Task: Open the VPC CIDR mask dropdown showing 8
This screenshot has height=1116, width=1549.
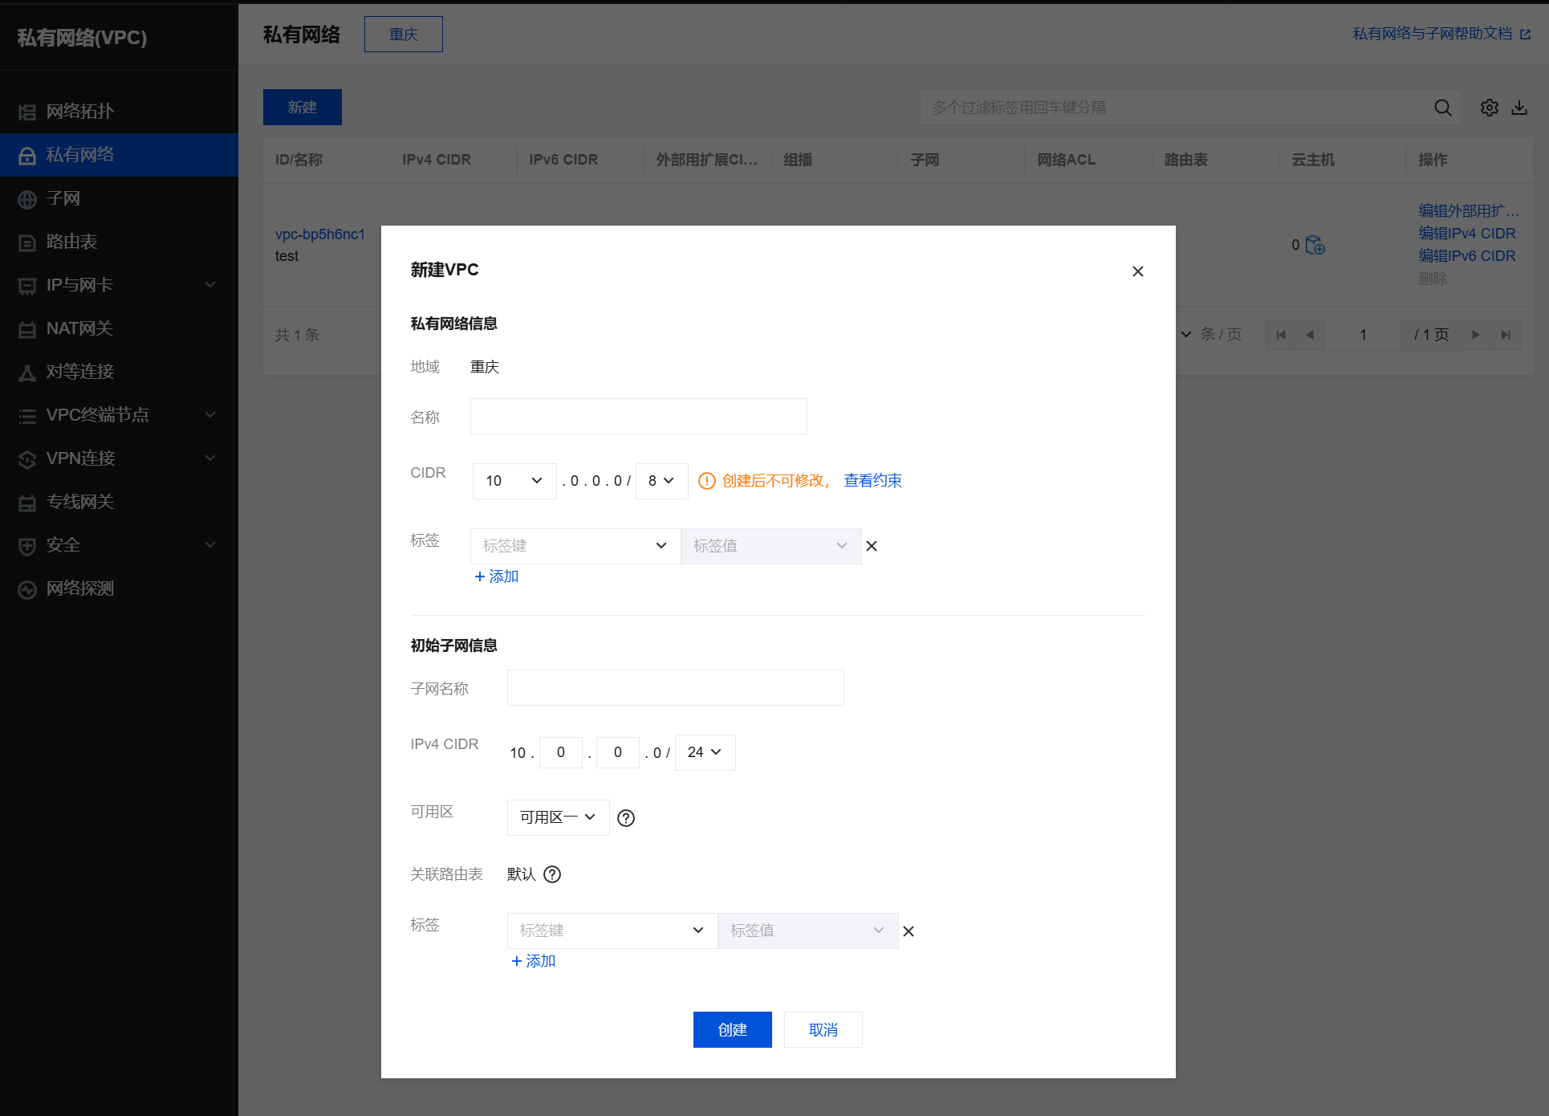Action: pyautogui.click(x=661, y=481)
